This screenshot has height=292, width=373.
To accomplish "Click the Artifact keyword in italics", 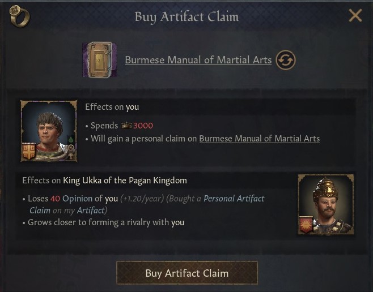I will click(x=90, y=210).
